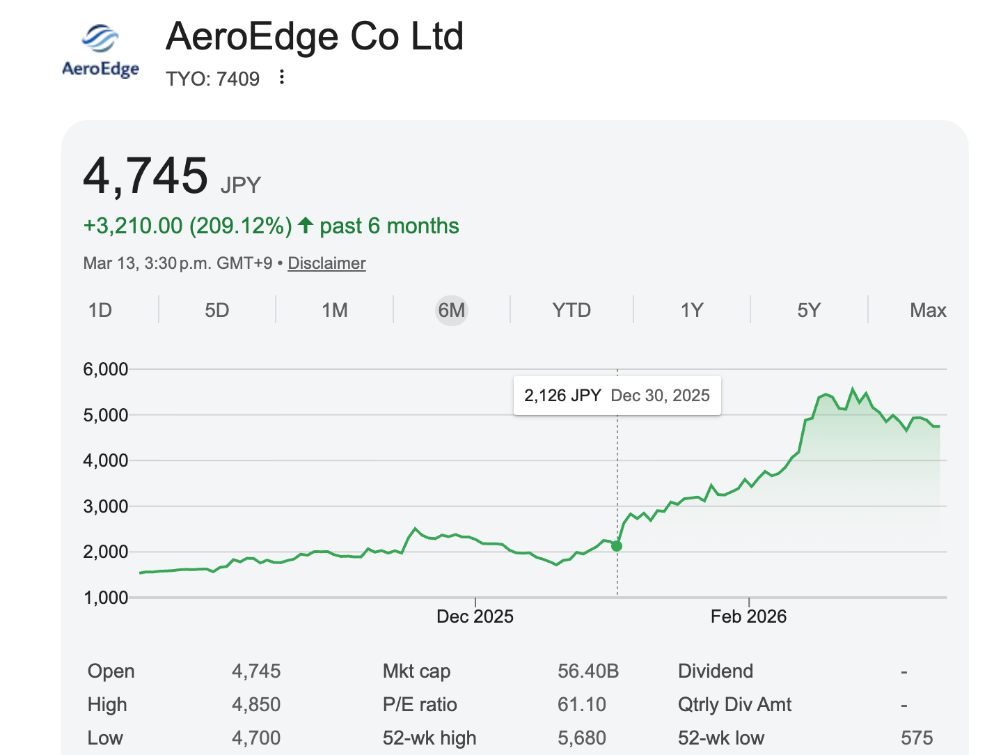Click the Dec 2025 axis label
The image size is (994, 755).
(x=475, y=616)
